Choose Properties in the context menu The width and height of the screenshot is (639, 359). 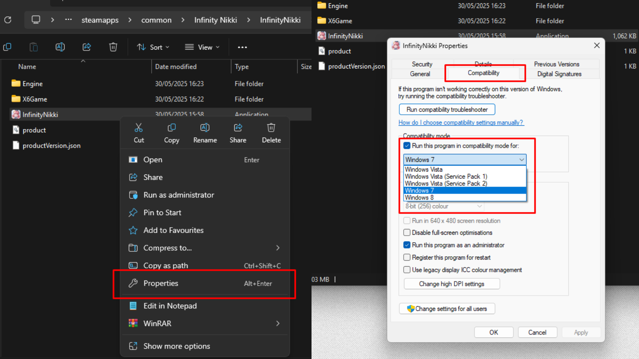(x=205, y=283)
